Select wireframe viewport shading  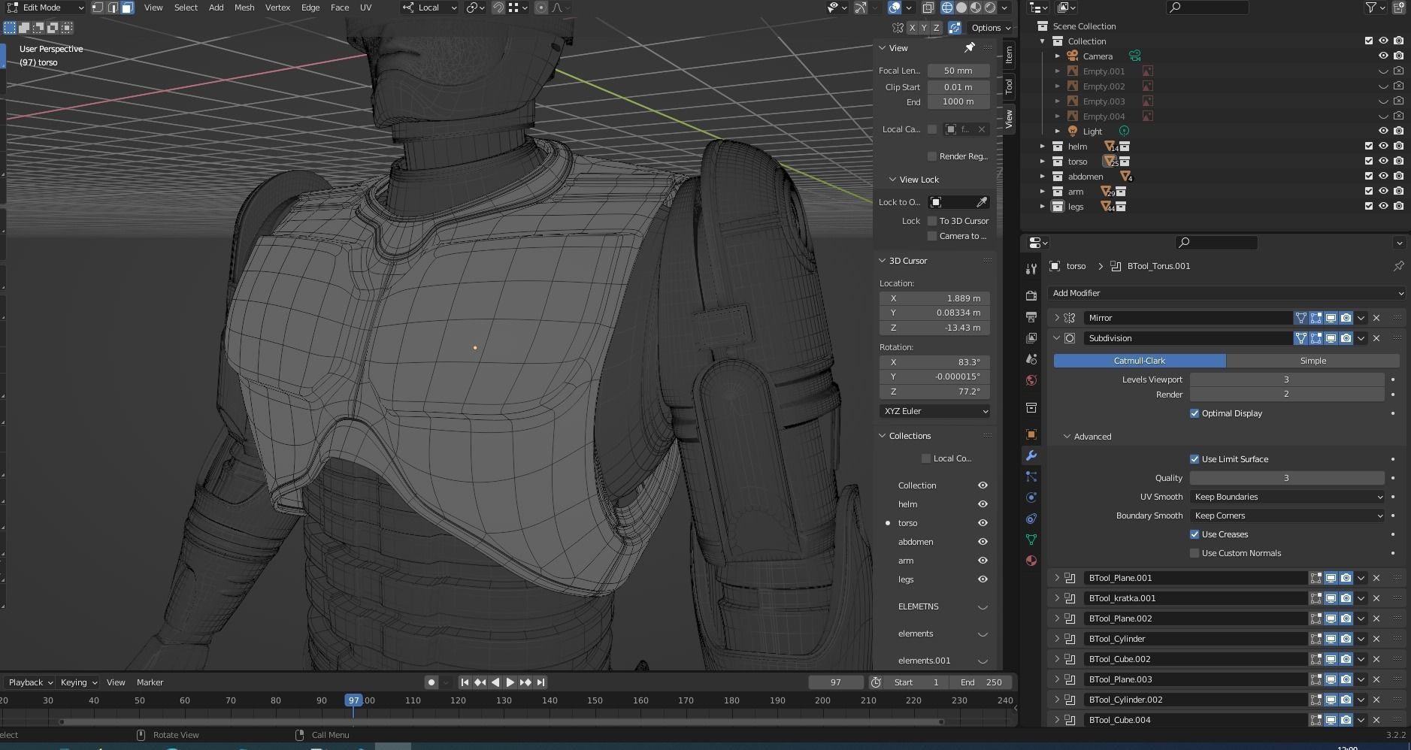point(947,8)
